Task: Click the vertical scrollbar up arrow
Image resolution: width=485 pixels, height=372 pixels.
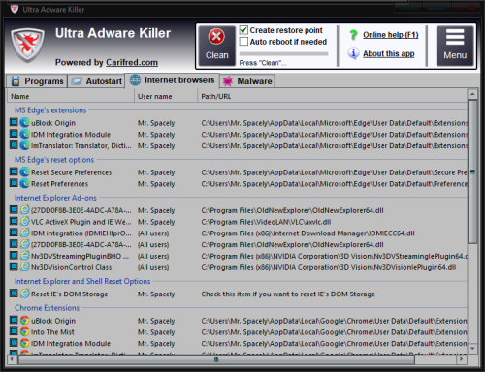Action: coord(472,94)
